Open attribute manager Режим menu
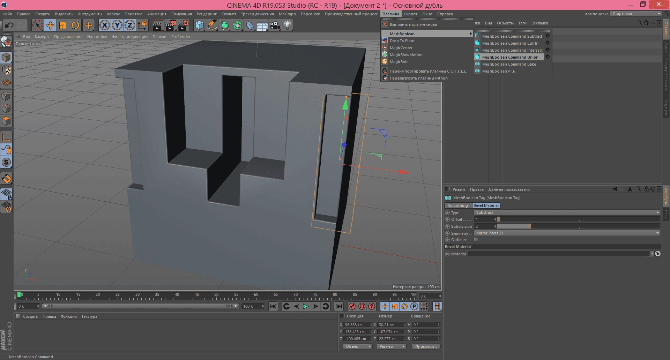Image resolution: width=670 pixels, height=360 pixels. pos(459,189)
